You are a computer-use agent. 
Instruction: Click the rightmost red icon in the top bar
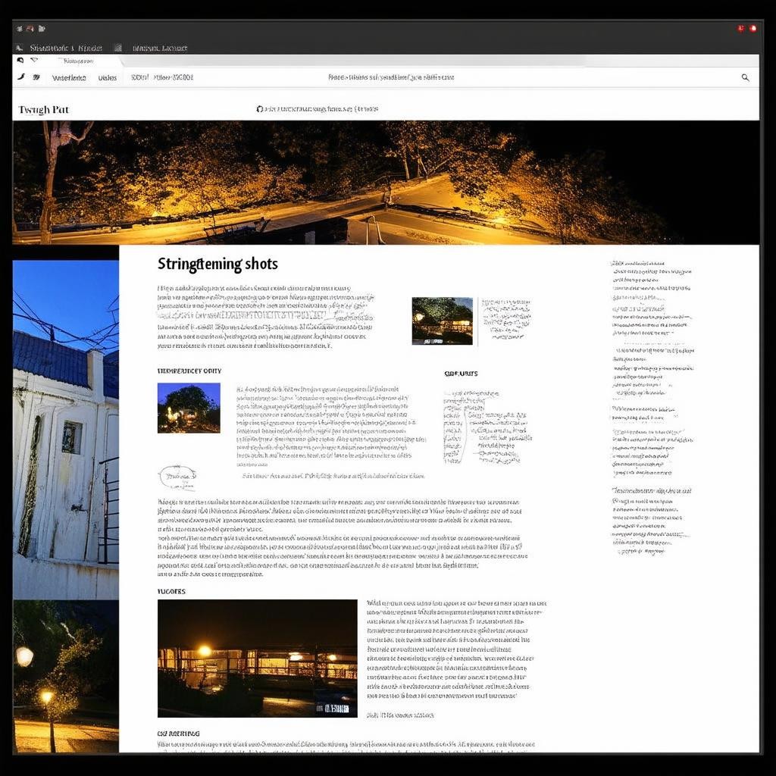[753, 29]
